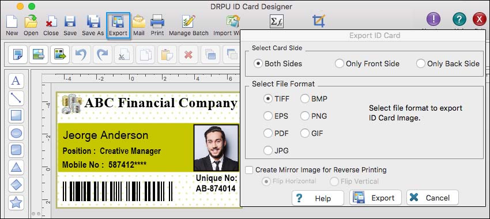Click the template export arrow icon
The height and width of the screenshot is (219, 490).
(60, 55)
